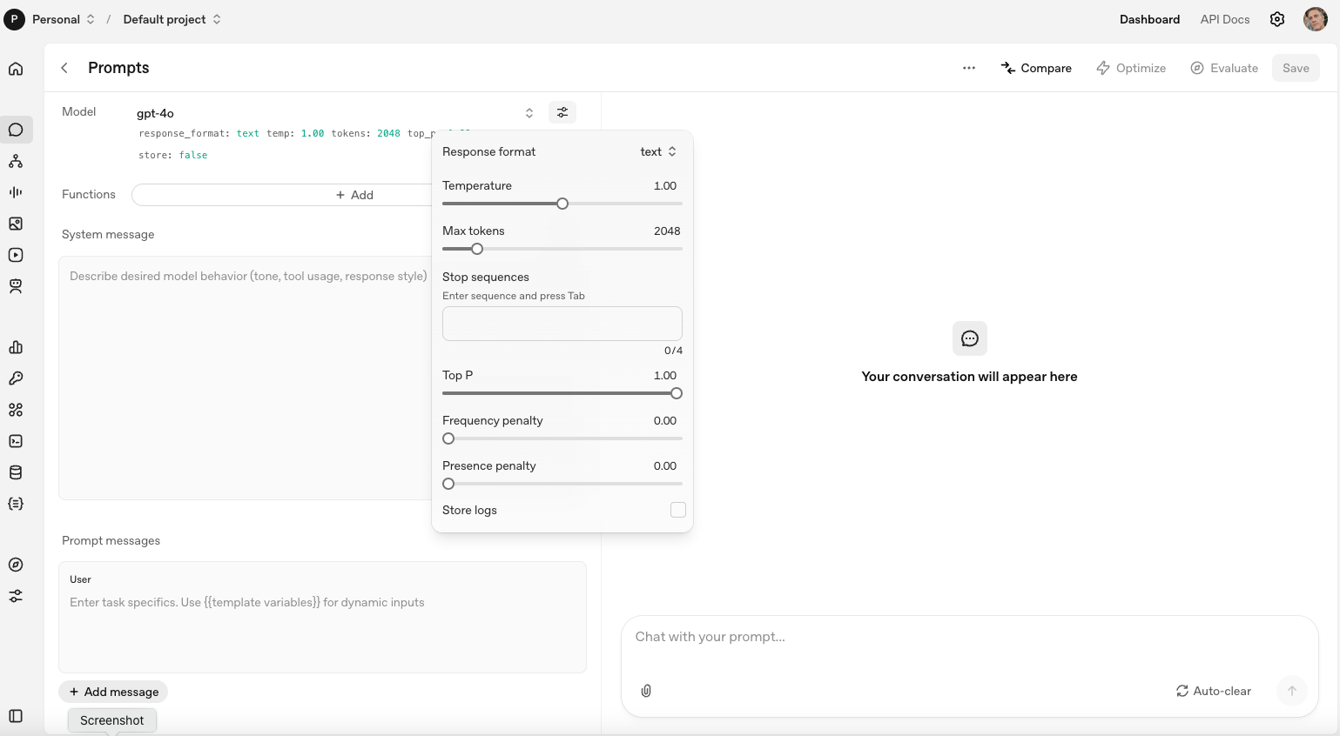Image resolution: width=1340 pixels, height=736 pixels.
Task: Open the settings gear icon
Action: coord(1276,19)
